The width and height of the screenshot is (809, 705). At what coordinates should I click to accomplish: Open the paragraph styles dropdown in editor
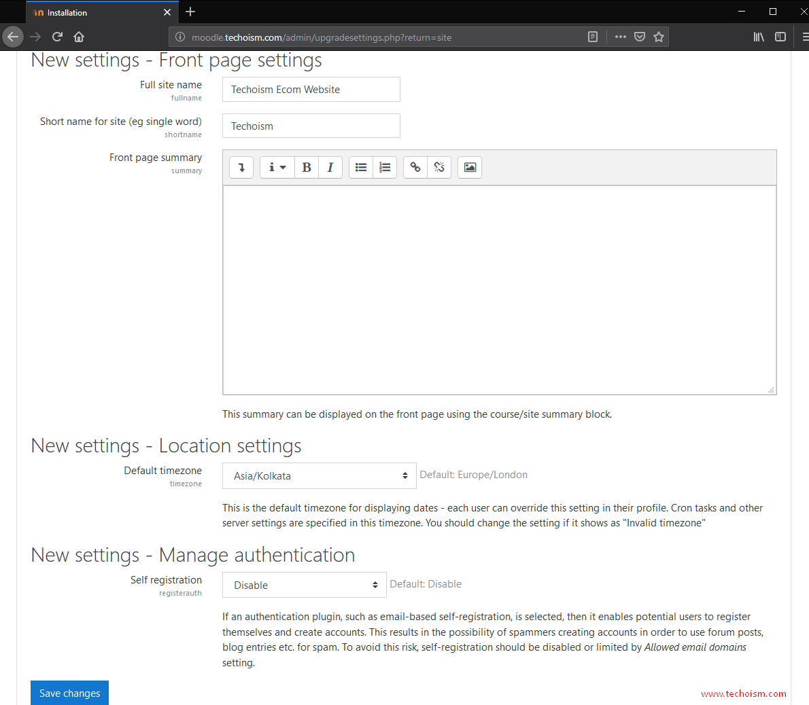pyautogui.click(x=277, y=167)
